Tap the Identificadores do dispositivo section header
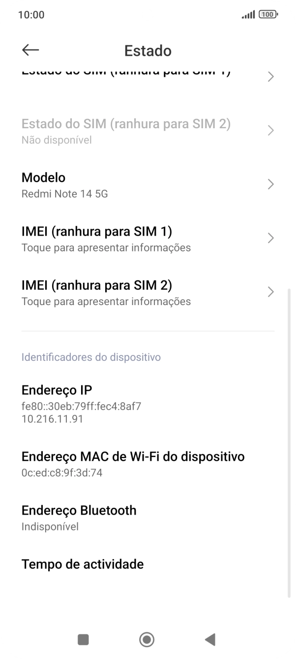 pyautogui.click(x=91, y=357)
